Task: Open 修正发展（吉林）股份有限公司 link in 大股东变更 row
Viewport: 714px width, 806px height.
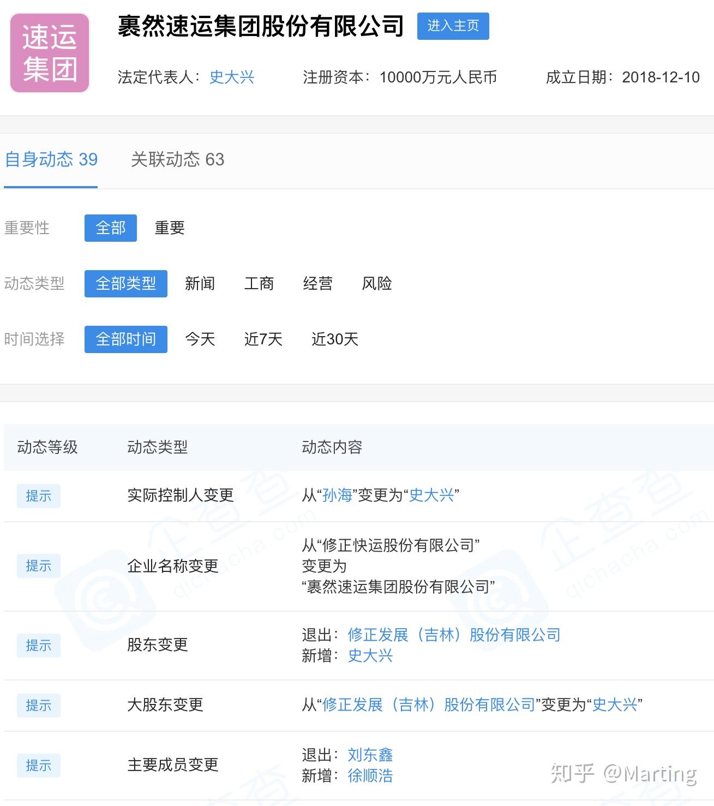Action: 429,705
